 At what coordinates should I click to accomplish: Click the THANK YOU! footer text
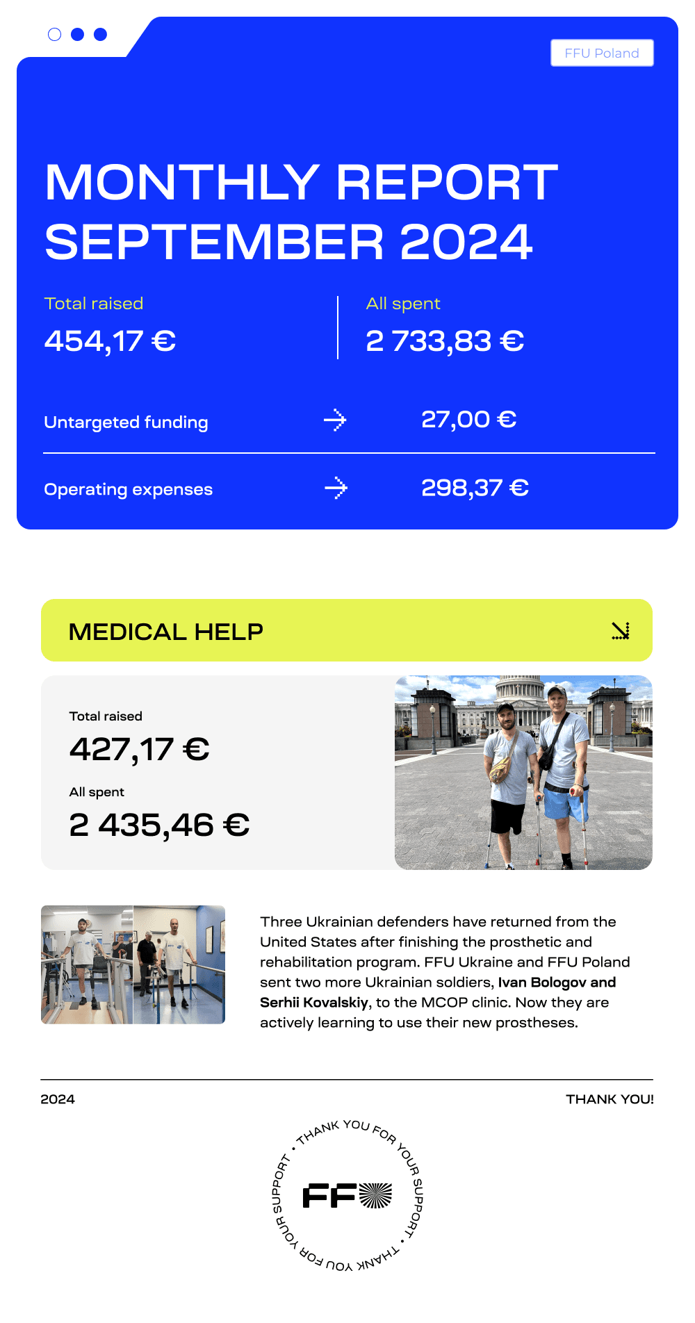pyautogui.click(x=610, y=1099)
